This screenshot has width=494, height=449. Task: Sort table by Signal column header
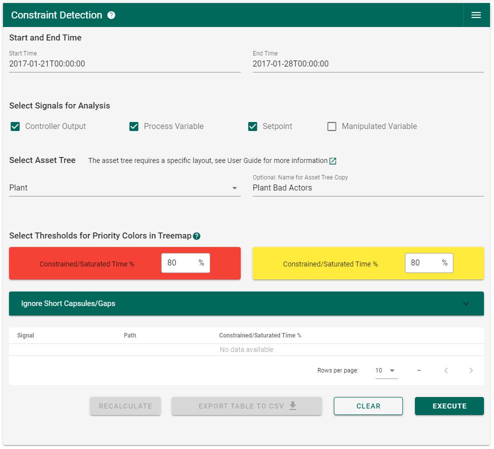pyautogui.click(x=26, y=335)
